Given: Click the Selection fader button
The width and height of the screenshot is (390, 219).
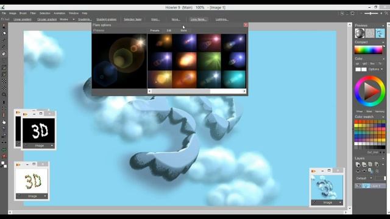Looking at the screenshot, I should pyautogui.click(x=133, y=19).
